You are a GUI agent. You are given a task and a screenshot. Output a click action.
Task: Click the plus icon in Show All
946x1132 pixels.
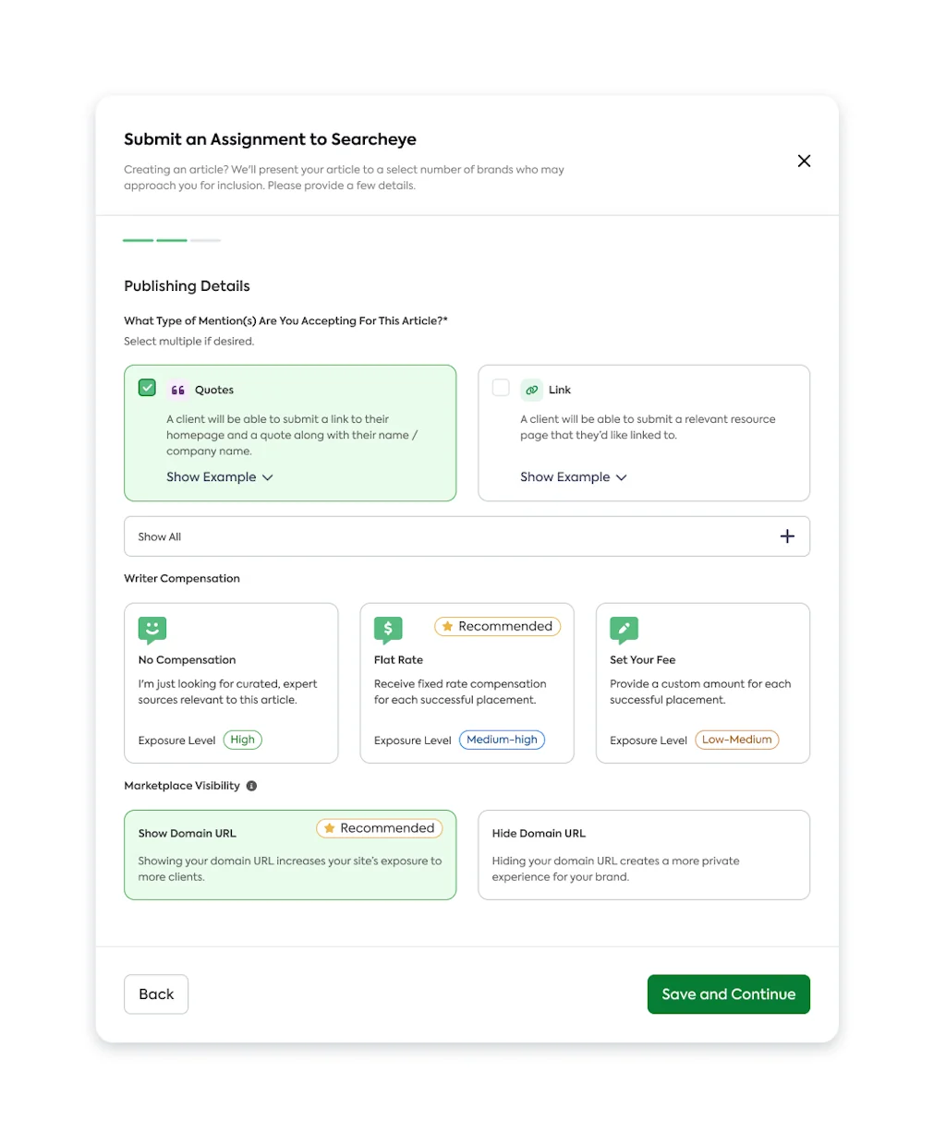[787, 536]
